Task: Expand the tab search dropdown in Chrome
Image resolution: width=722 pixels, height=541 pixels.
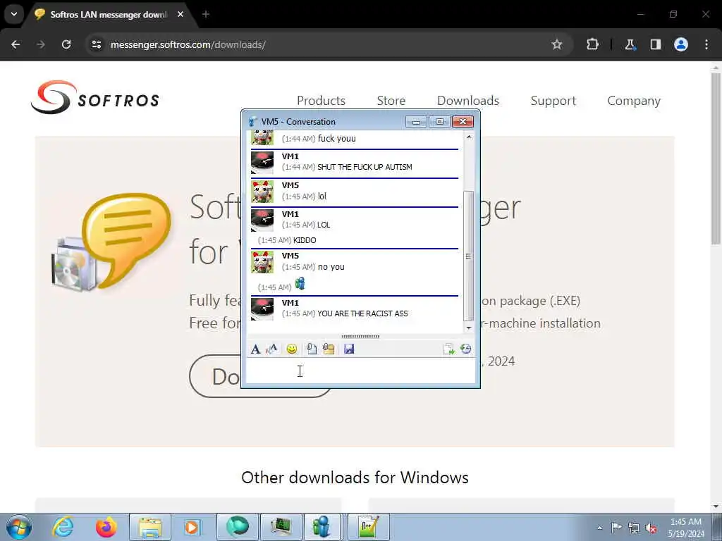Action: (x=14, y=14)
